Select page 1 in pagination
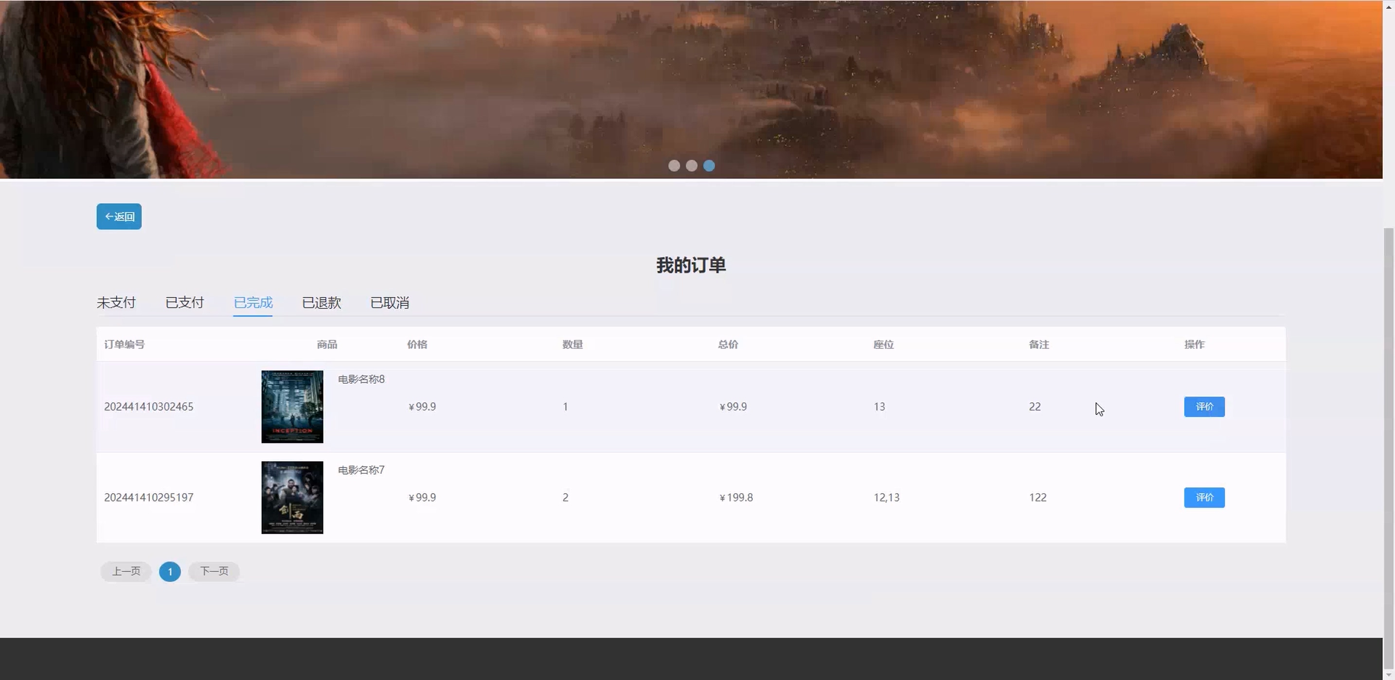This screenshot has width=1395, height=680. point(169,572)
